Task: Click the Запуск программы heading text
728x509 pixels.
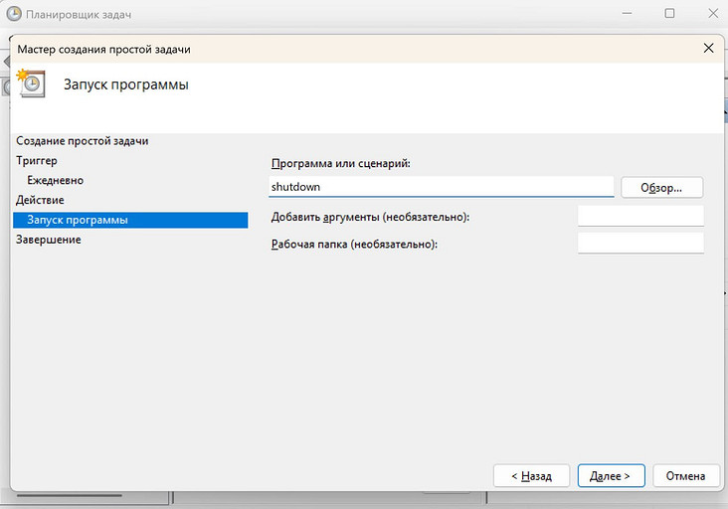Action: coord(126,85)
